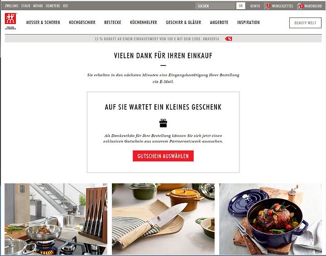Click the Beauty Welt button

305,23
